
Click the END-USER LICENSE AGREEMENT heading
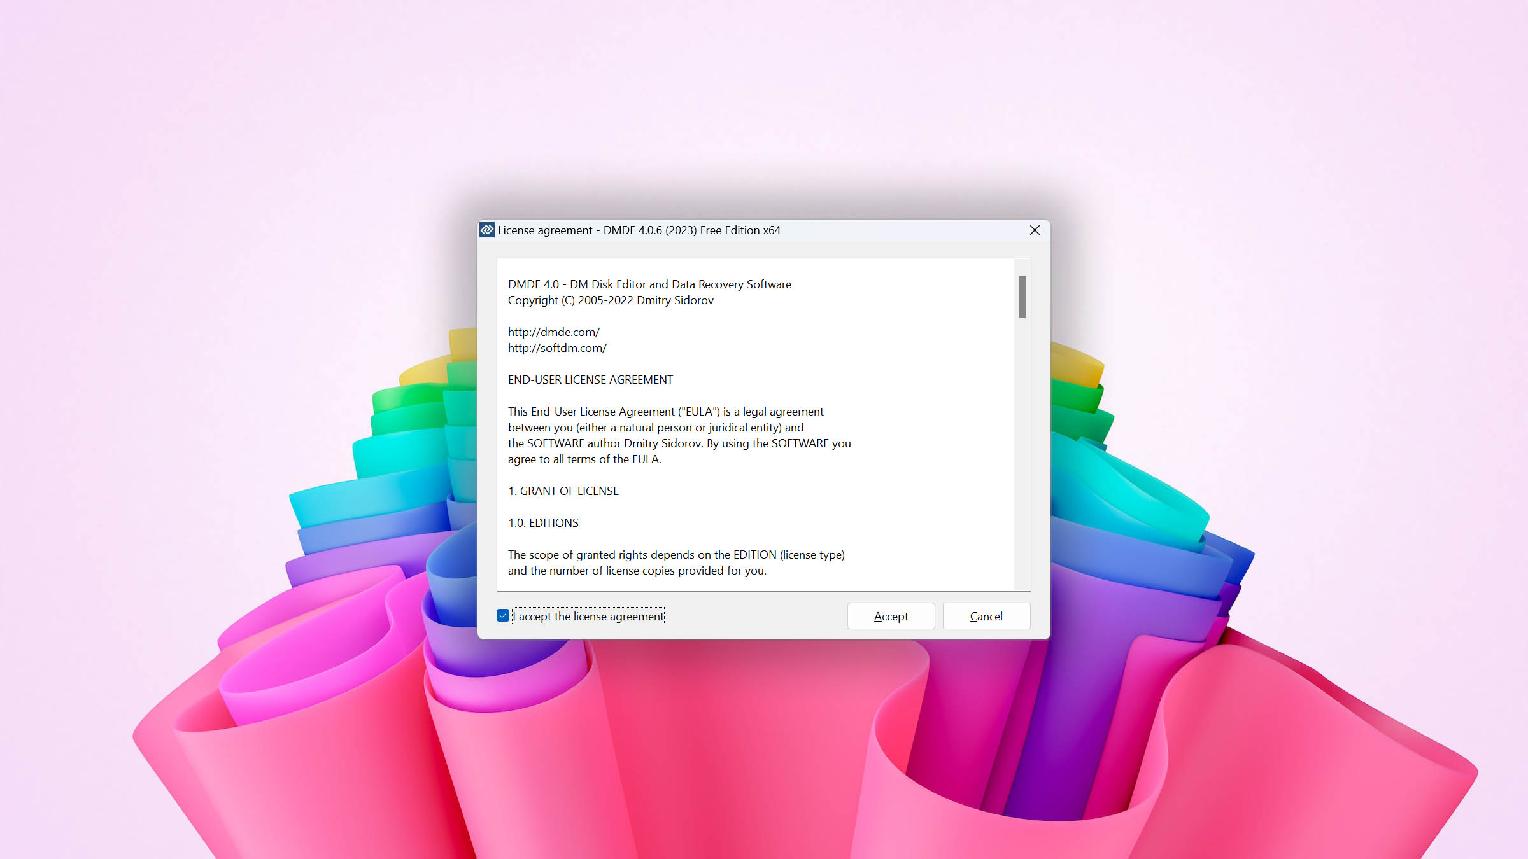pos(590,380)
